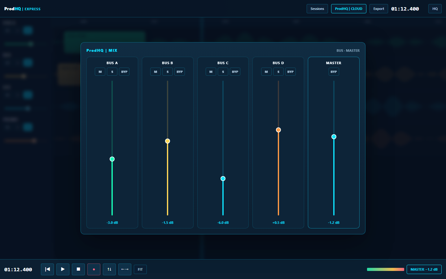Bypass Bus A
Image resolution: width=446 pixels, height=279 pixels.
124,72
